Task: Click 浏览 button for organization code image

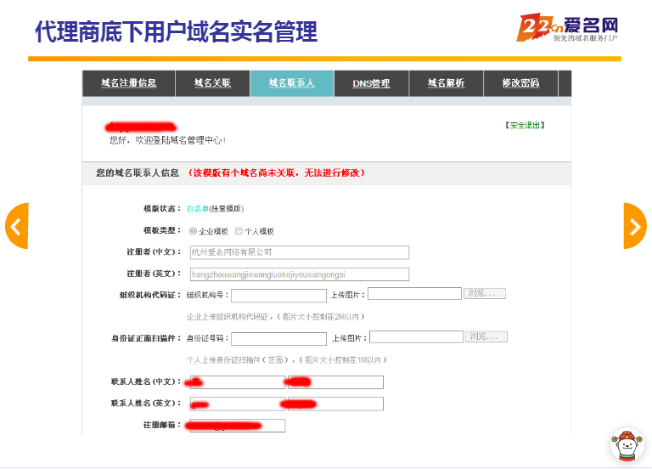Action: click(486, 293)
